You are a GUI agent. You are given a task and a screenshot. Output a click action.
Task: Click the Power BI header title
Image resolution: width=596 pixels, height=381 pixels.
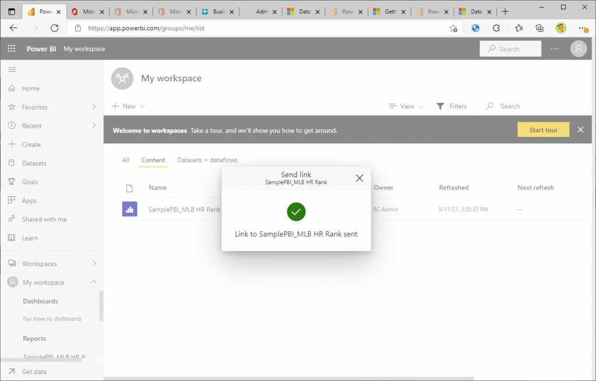pyautogui.click(x=41, y=49)
